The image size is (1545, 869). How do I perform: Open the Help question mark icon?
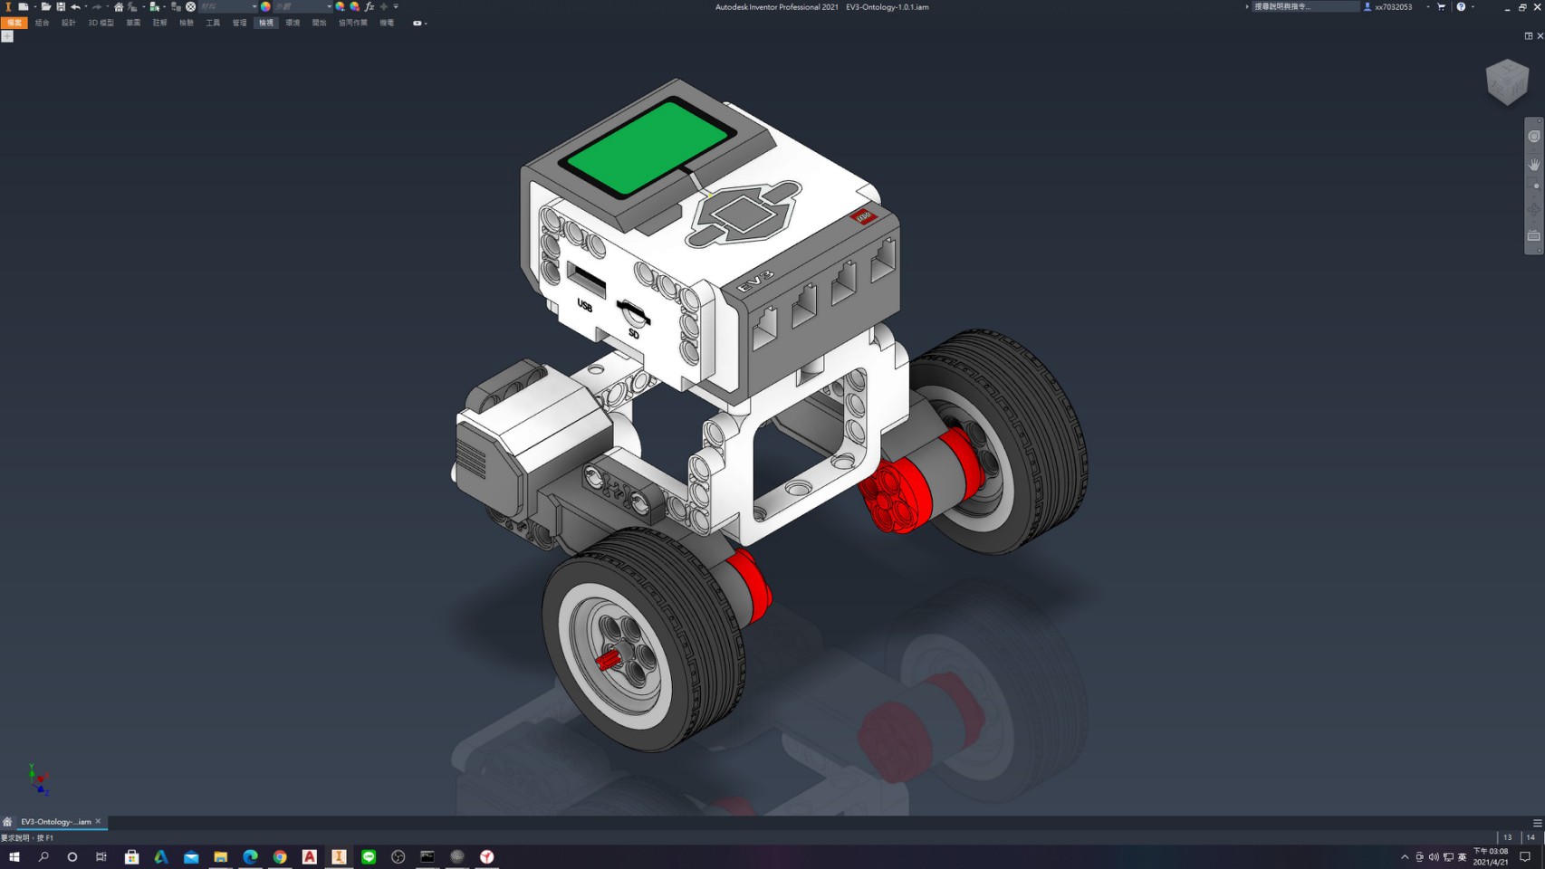[1461, 6]
